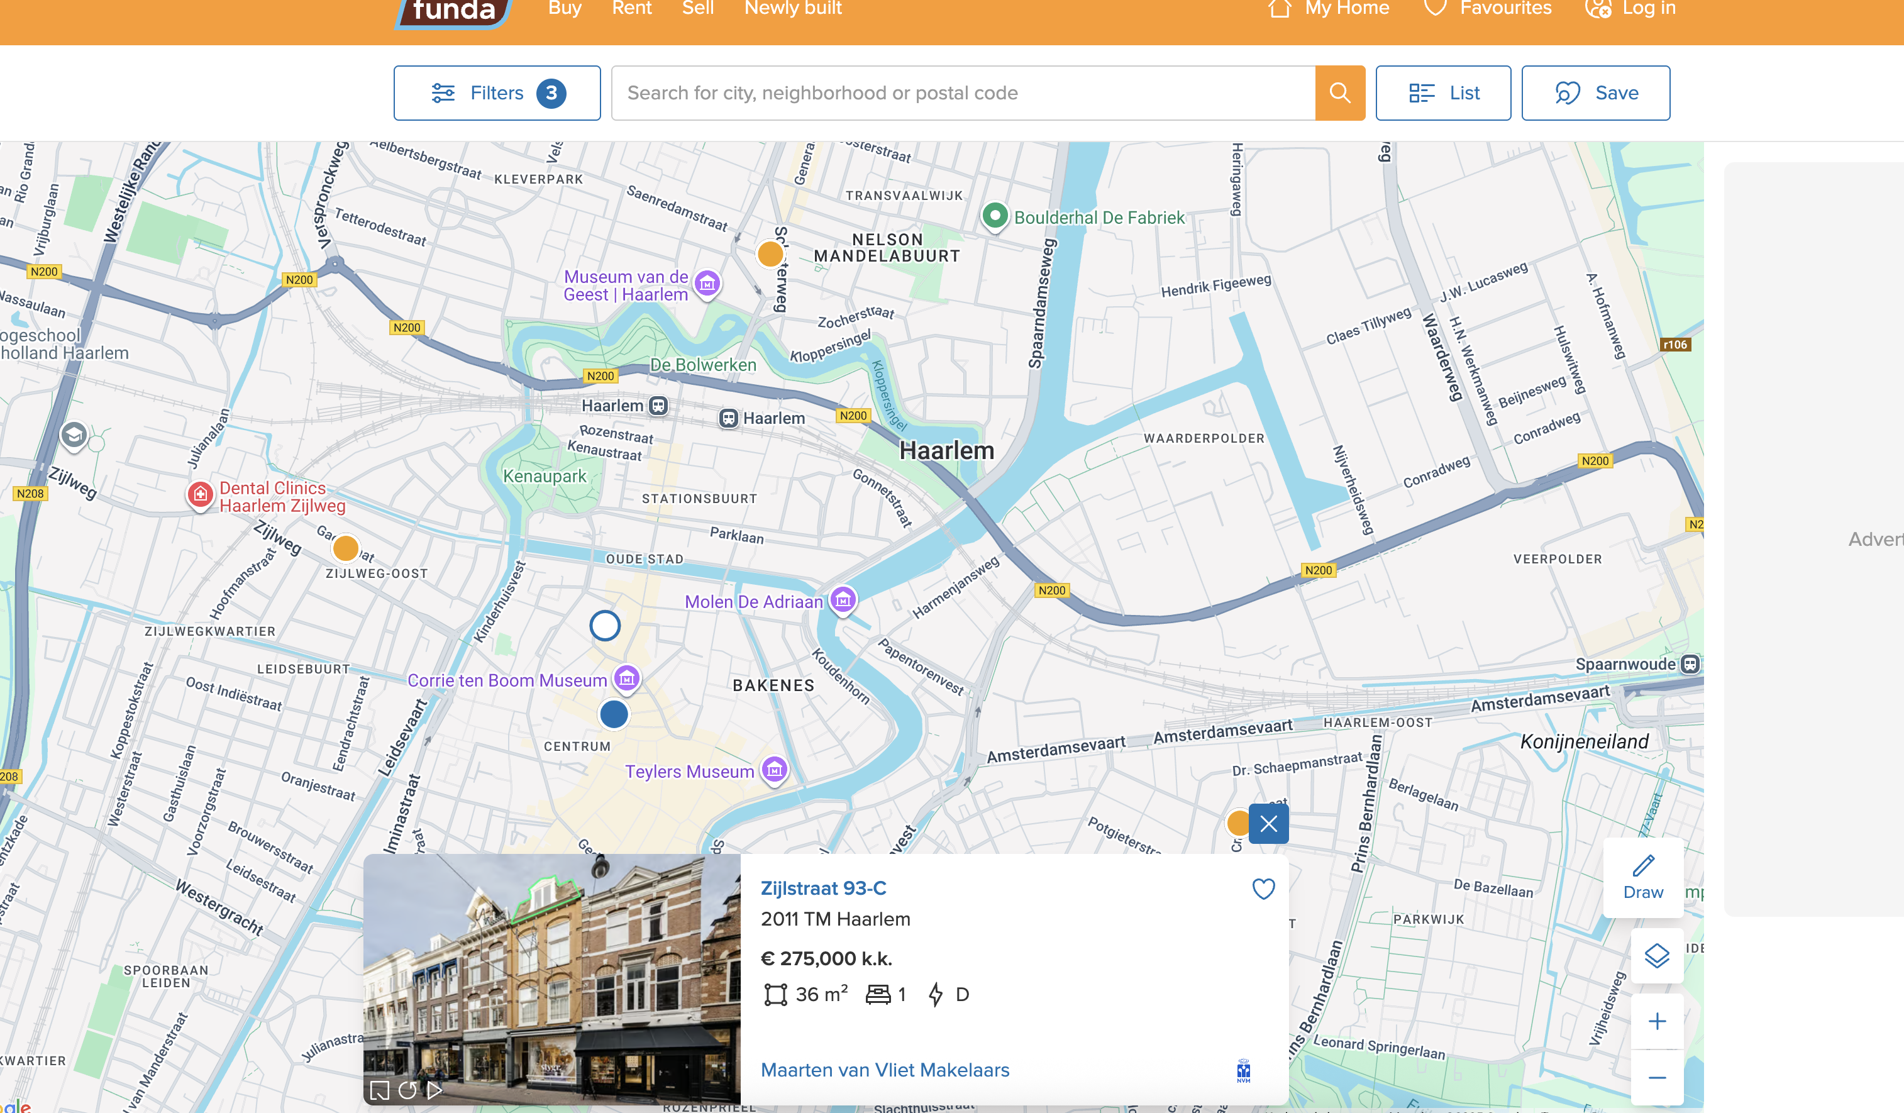Switch to List view
Screen dimensions: 1904x1113
pos(1442,93)
